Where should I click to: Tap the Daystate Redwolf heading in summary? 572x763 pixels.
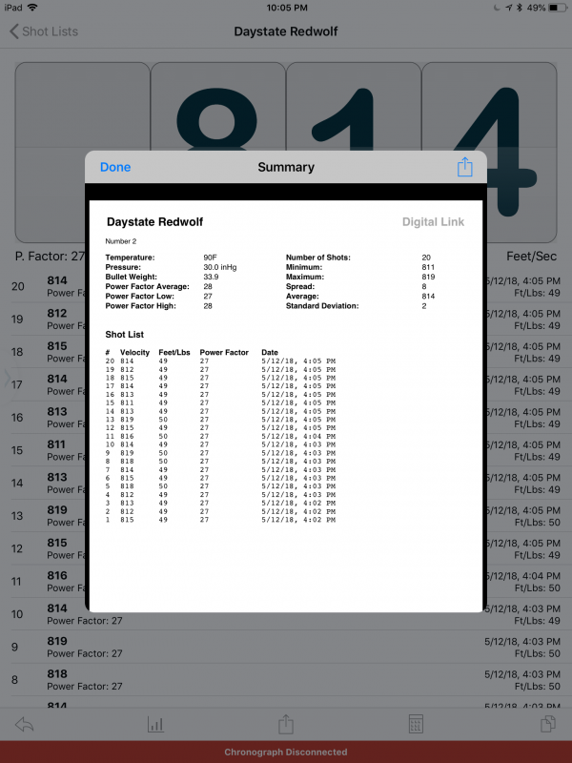[x=154, y=222]
